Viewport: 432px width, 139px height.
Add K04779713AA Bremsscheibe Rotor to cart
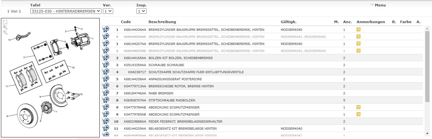pos(106,86)
